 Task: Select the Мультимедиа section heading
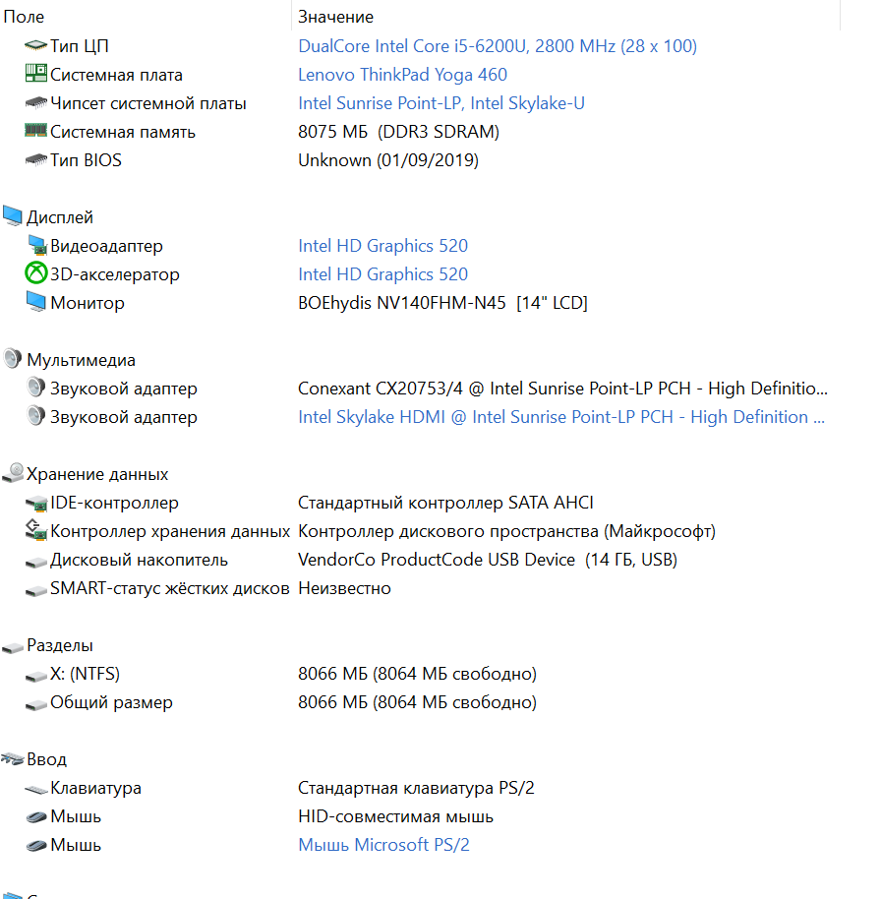click(81, 360)
